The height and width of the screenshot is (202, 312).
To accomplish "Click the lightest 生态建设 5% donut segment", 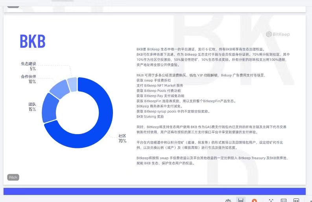I will pos(72,85).
